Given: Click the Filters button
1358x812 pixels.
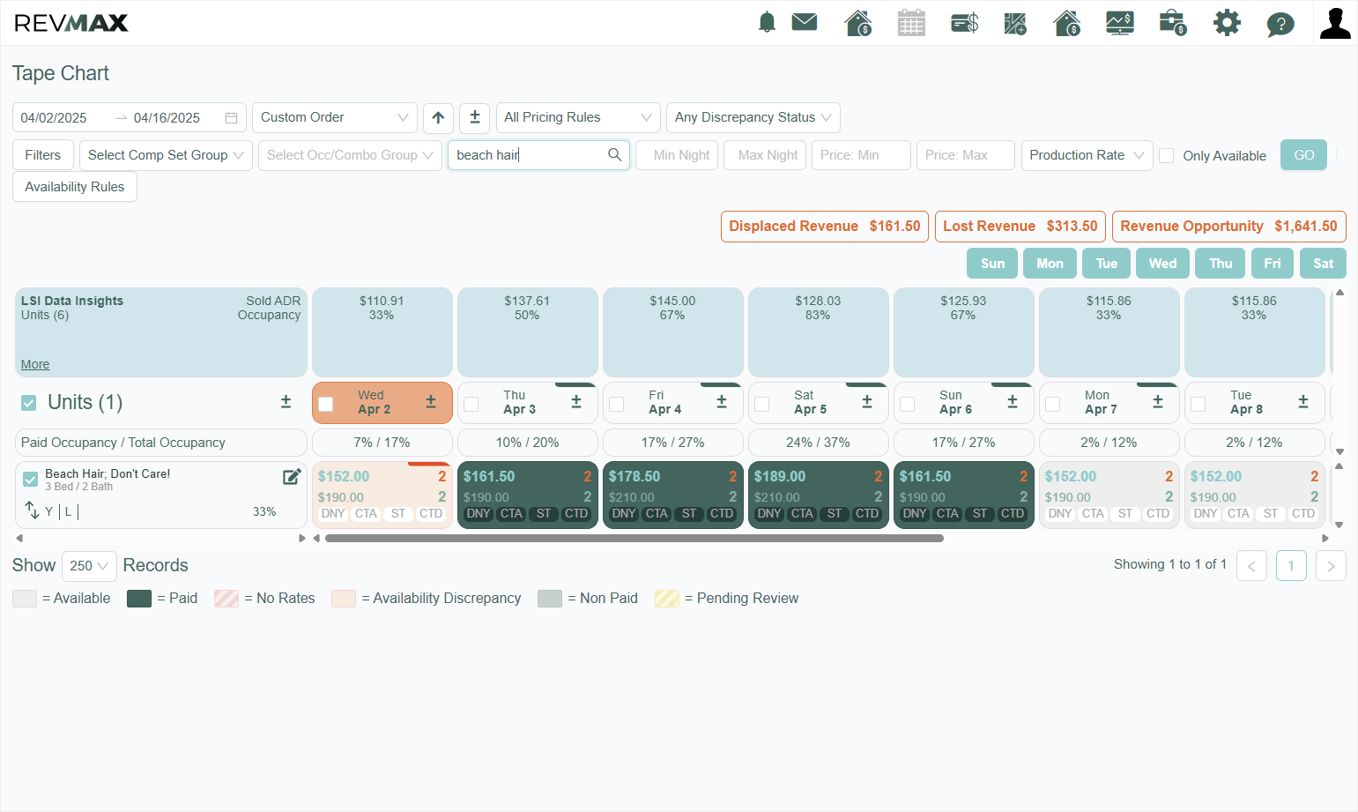Looking at the screenshot, I should [x=43, y=155].
